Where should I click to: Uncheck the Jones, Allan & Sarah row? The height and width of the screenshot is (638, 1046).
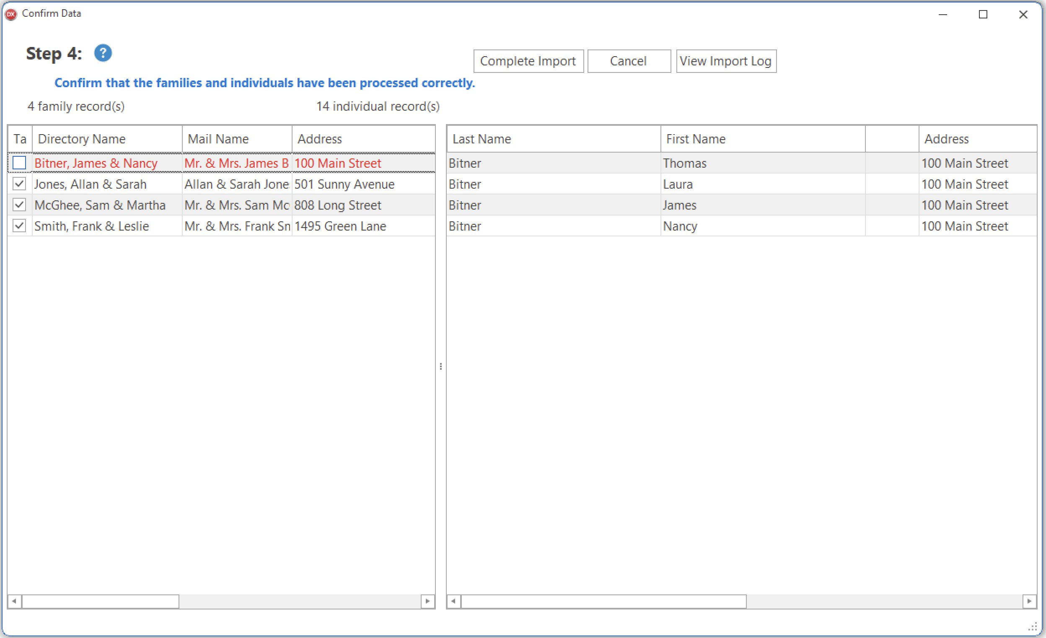tap(19, 184)
